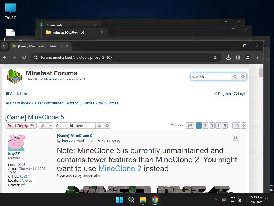Open File Explorer from taskbar
This screenshot has height=206, width=274.
143,200
